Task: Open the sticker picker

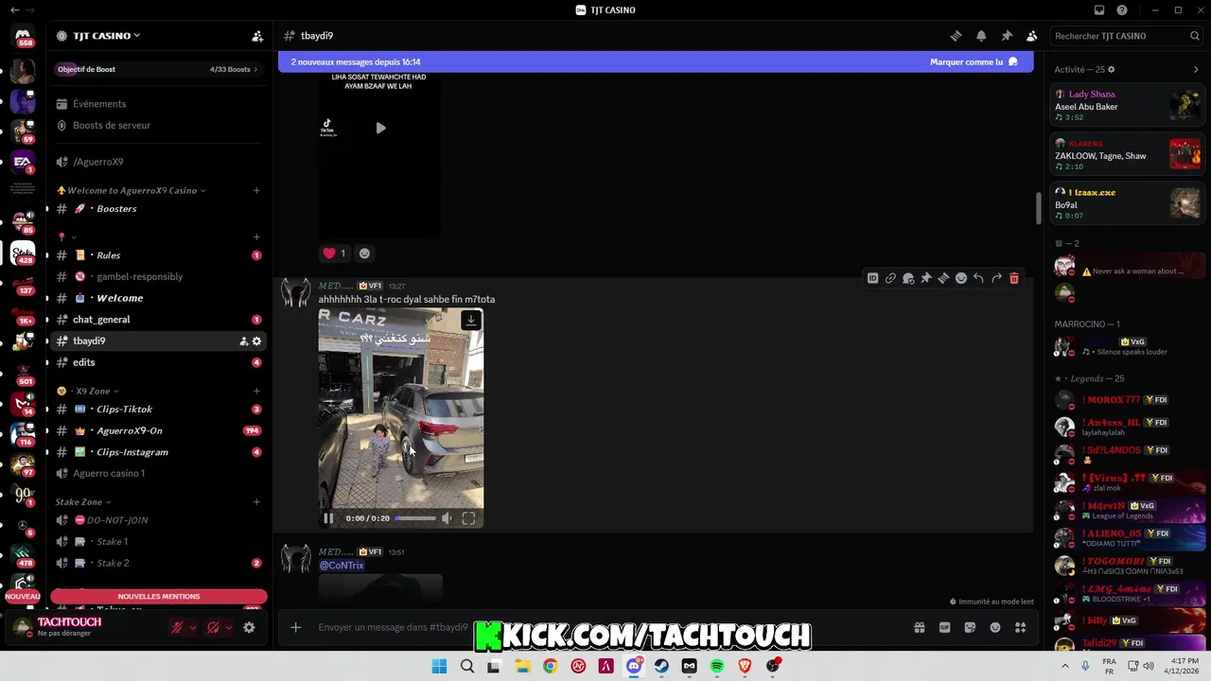Action: pos(970,627)
